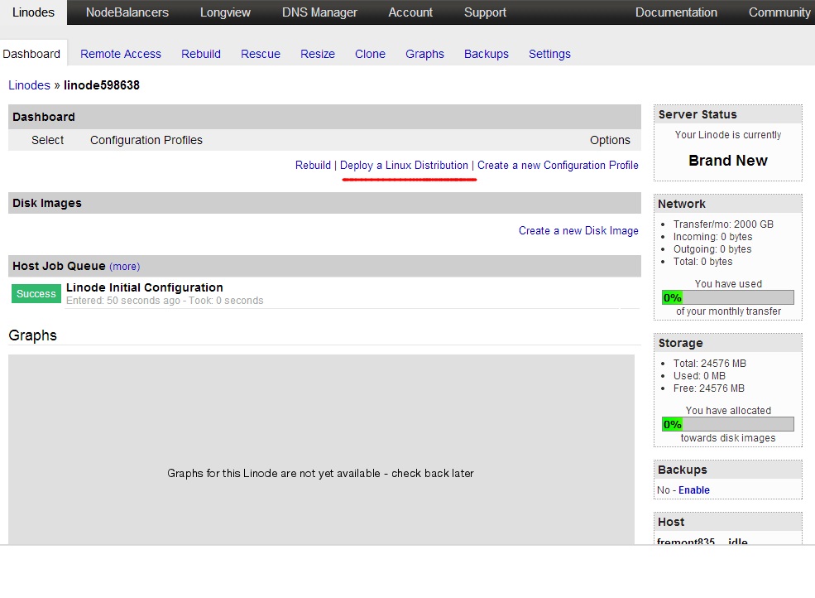The width and height of the screenshot is (815, 598).
Task: Click the Total: 0 bytes network entry
Action: 702,262
